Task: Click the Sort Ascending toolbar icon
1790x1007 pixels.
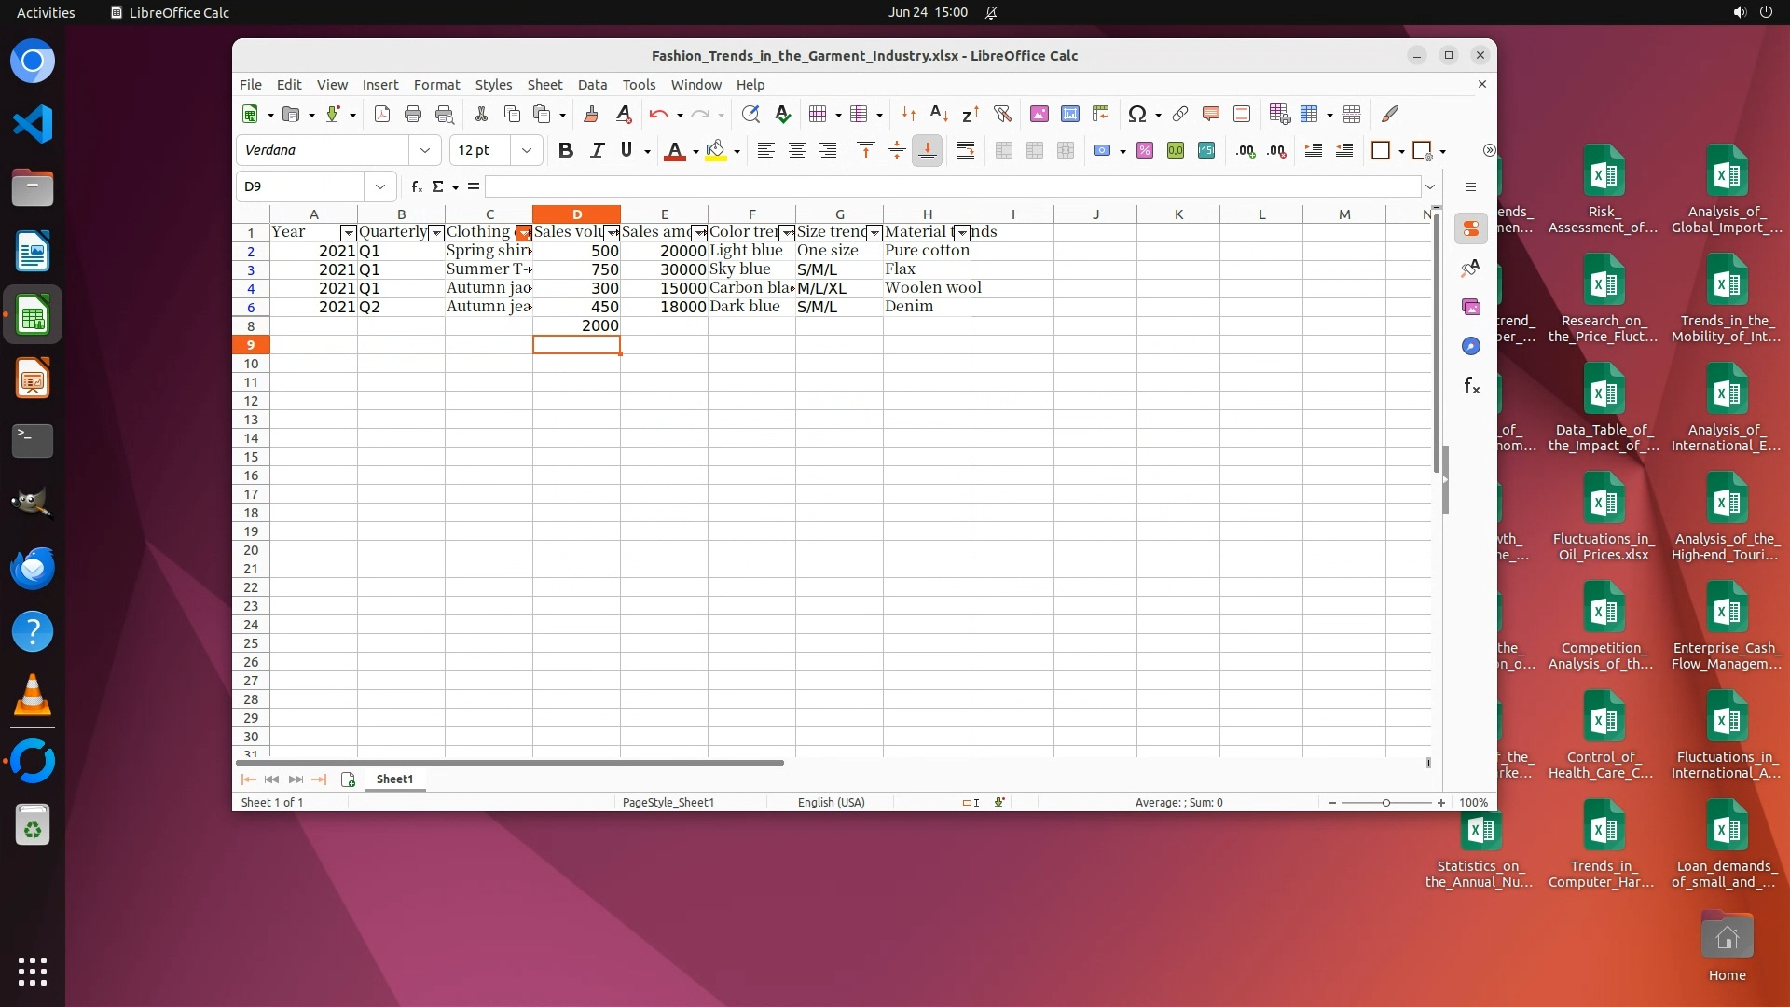Action: tap(940, 114)
